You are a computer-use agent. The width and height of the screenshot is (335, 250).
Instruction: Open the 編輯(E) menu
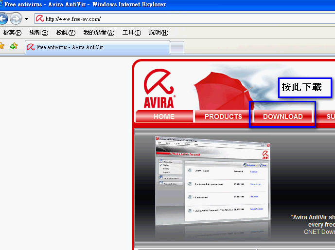click(x=39, y=33)
